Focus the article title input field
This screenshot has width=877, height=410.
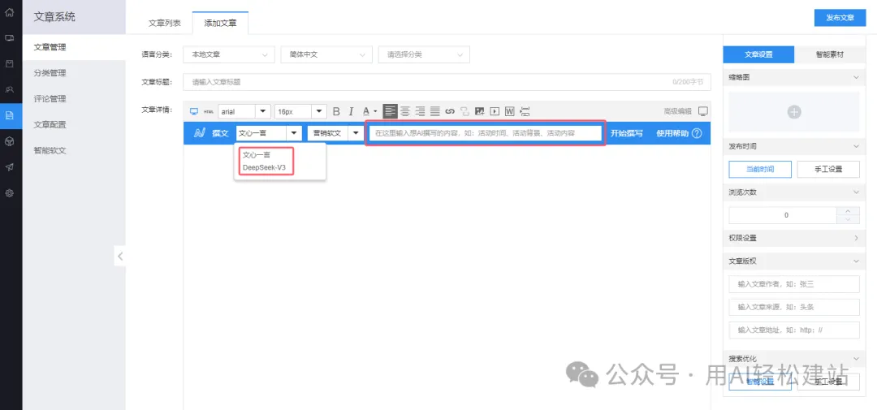tap(447, 82)
